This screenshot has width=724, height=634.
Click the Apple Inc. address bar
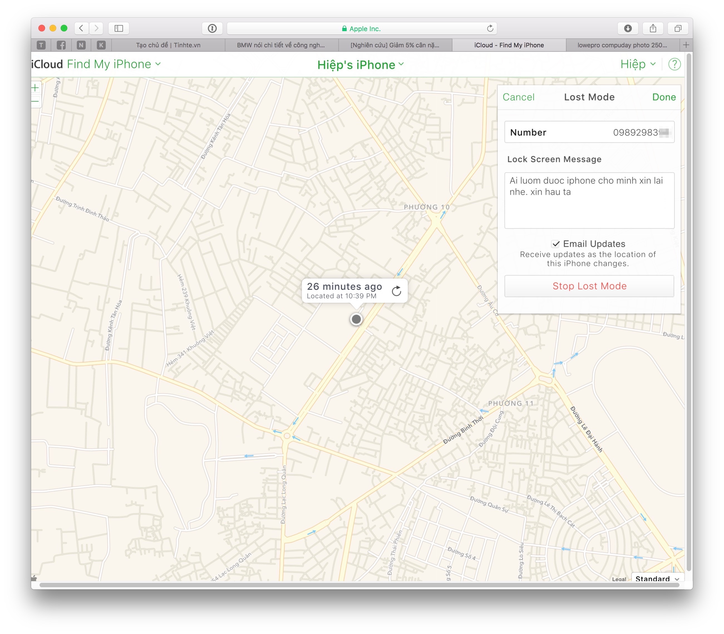[x=362, y=28]
